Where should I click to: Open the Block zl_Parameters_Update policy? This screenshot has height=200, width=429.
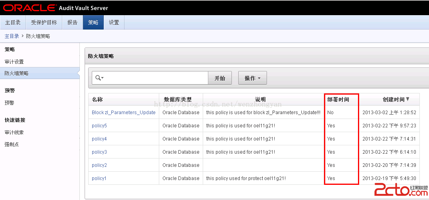point(124,113)
